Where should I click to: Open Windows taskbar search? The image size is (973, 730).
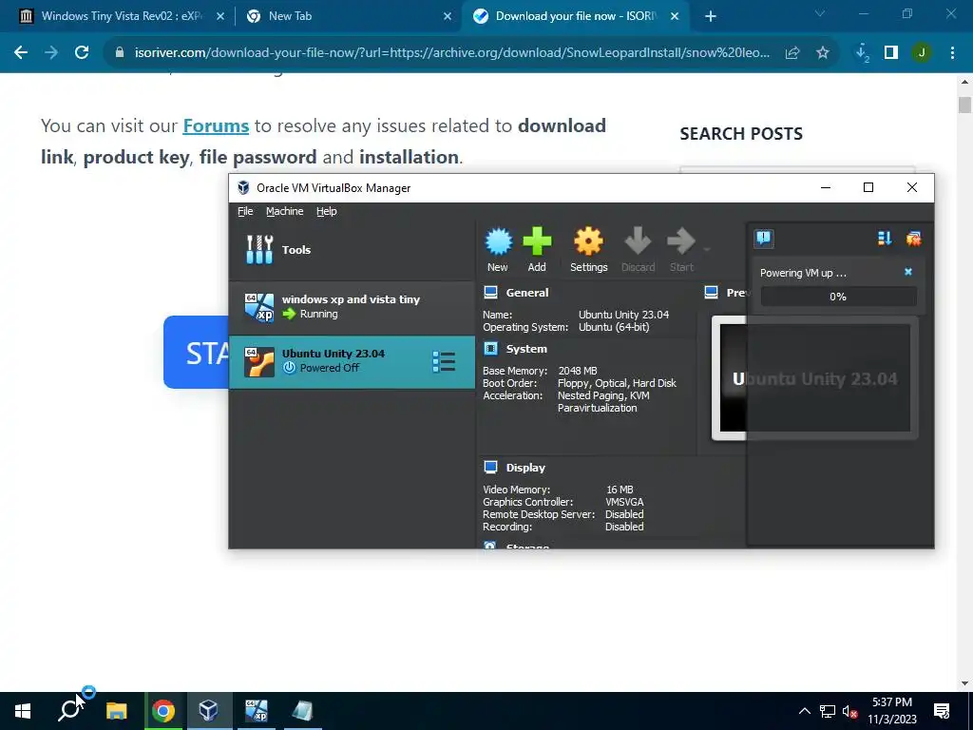pyautogui.click(x=69, y=711)
